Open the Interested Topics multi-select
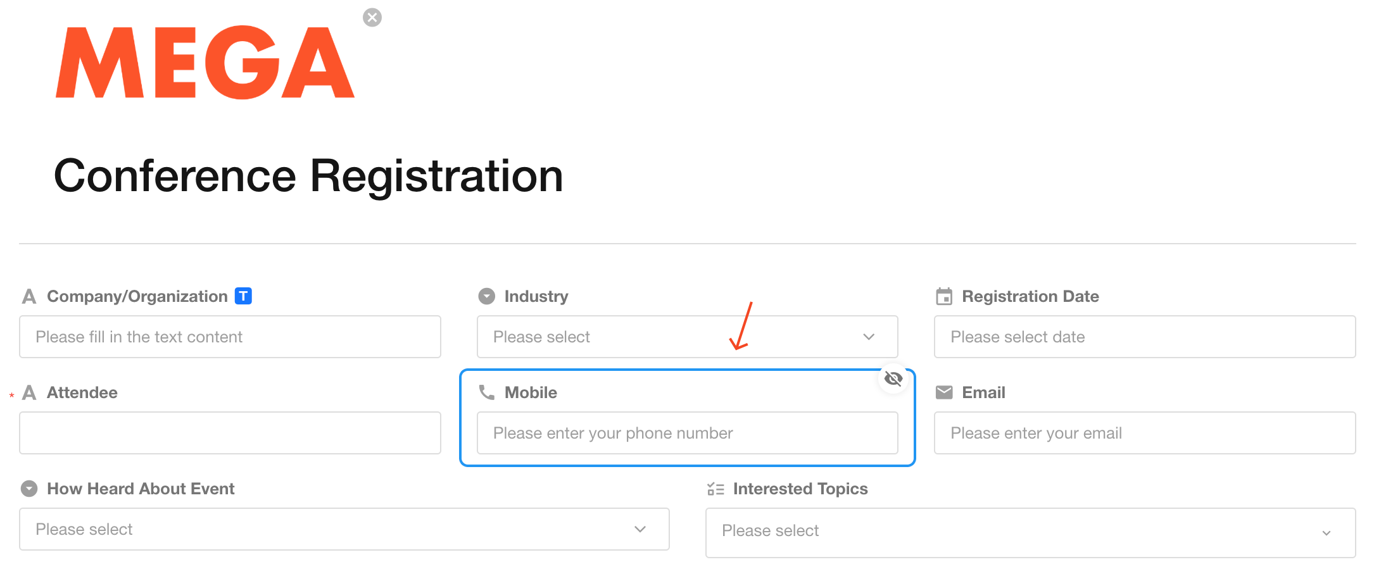Image resolution: width=1374 pixels, height=581 pixels. click(1030, 532)
